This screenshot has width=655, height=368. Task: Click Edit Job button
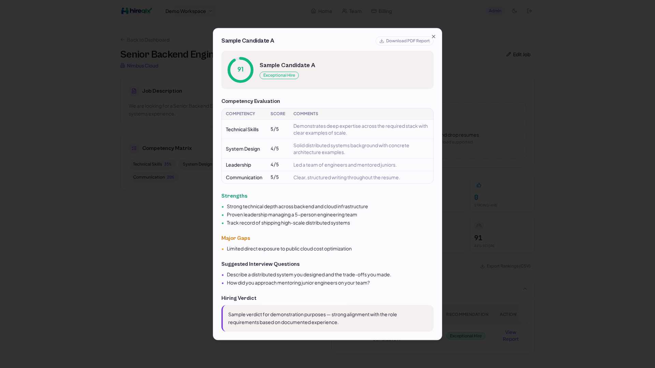518,55
